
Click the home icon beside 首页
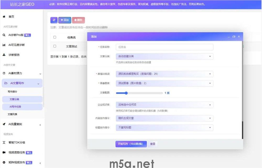pyautogui.click(x=4, y=17)
